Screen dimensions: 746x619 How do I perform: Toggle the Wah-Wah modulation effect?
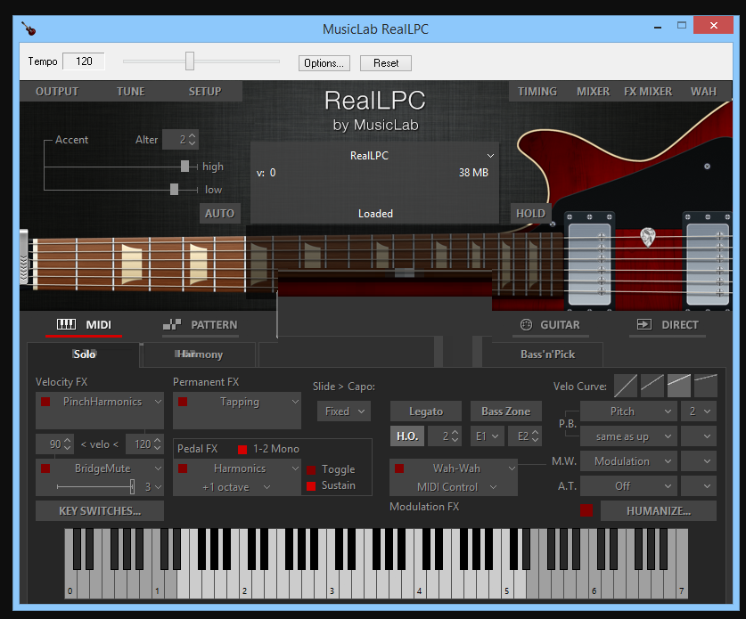point(399,468)
